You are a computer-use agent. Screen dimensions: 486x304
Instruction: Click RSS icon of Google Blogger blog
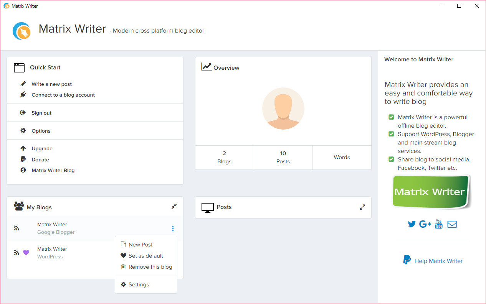17,228
